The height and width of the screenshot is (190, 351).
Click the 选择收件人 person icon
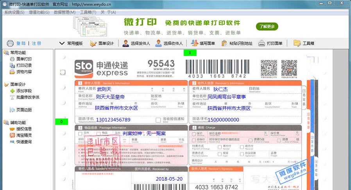(x=158, y=43)
